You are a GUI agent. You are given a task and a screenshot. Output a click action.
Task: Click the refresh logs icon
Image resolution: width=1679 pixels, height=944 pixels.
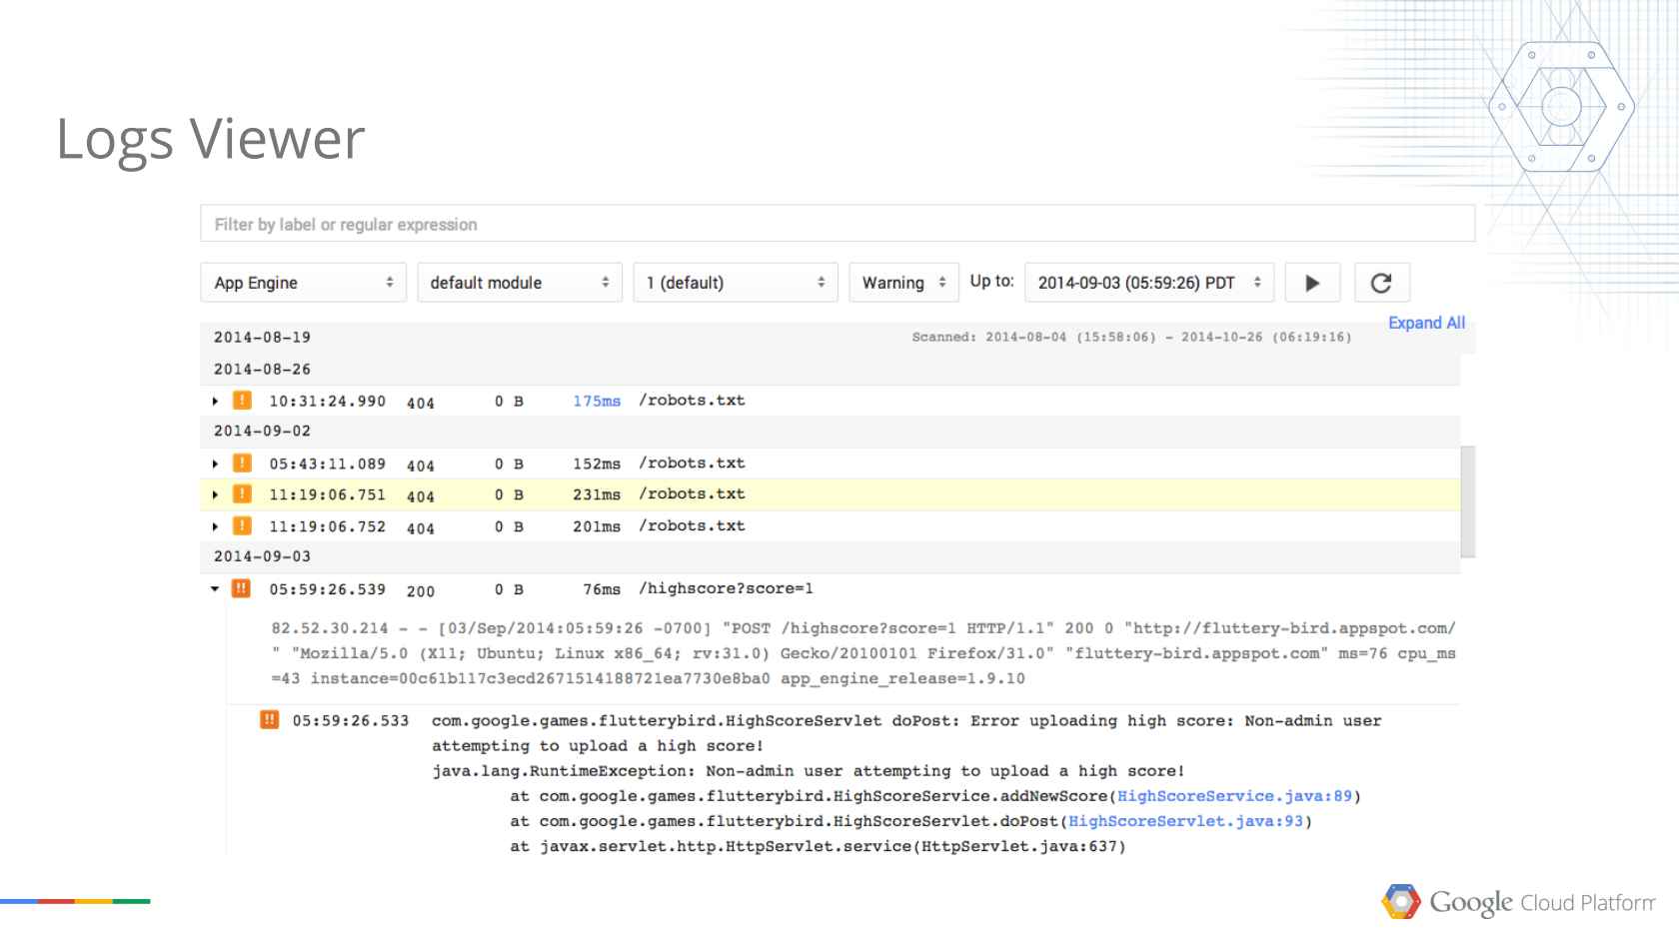point(1381,283)
